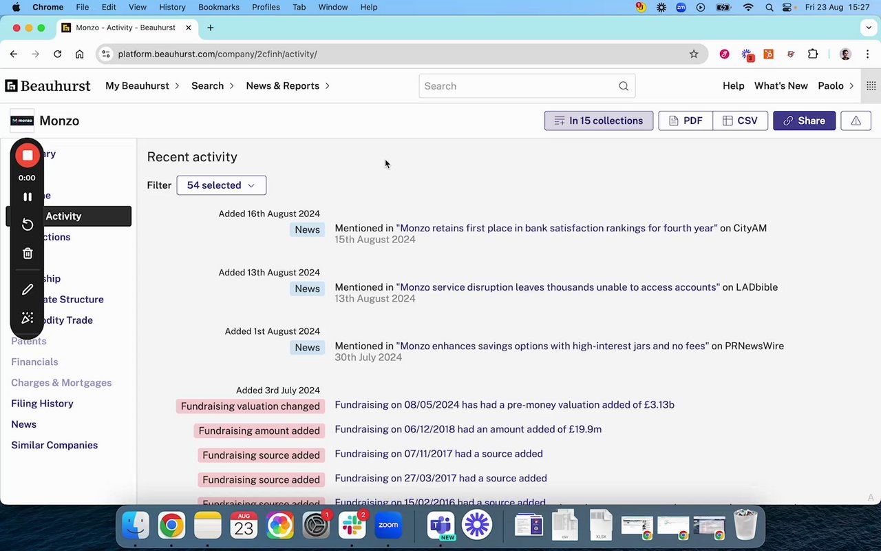This screenshot has height=551, width=881.
Task: Open Spotlight search in menu bar
Action: [769, 7]
